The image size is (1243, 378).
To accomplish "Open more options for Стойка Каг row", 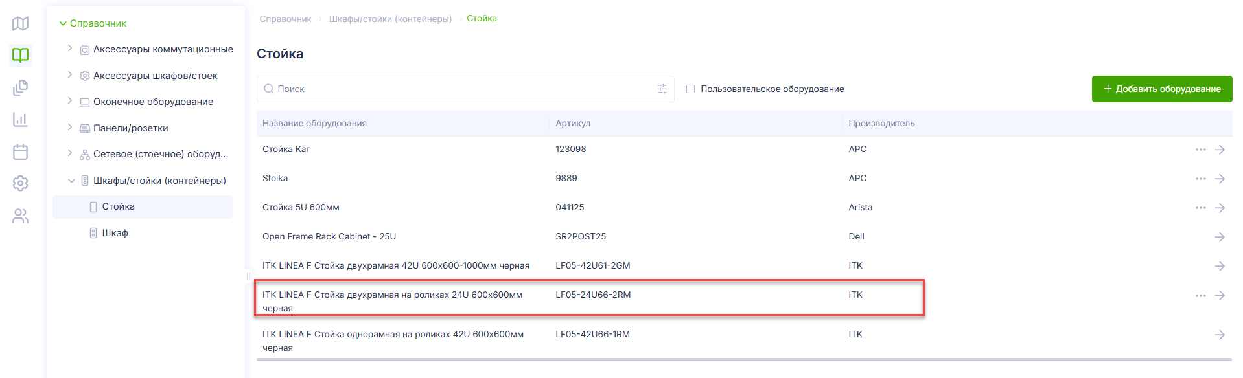I will [1200, 150].
